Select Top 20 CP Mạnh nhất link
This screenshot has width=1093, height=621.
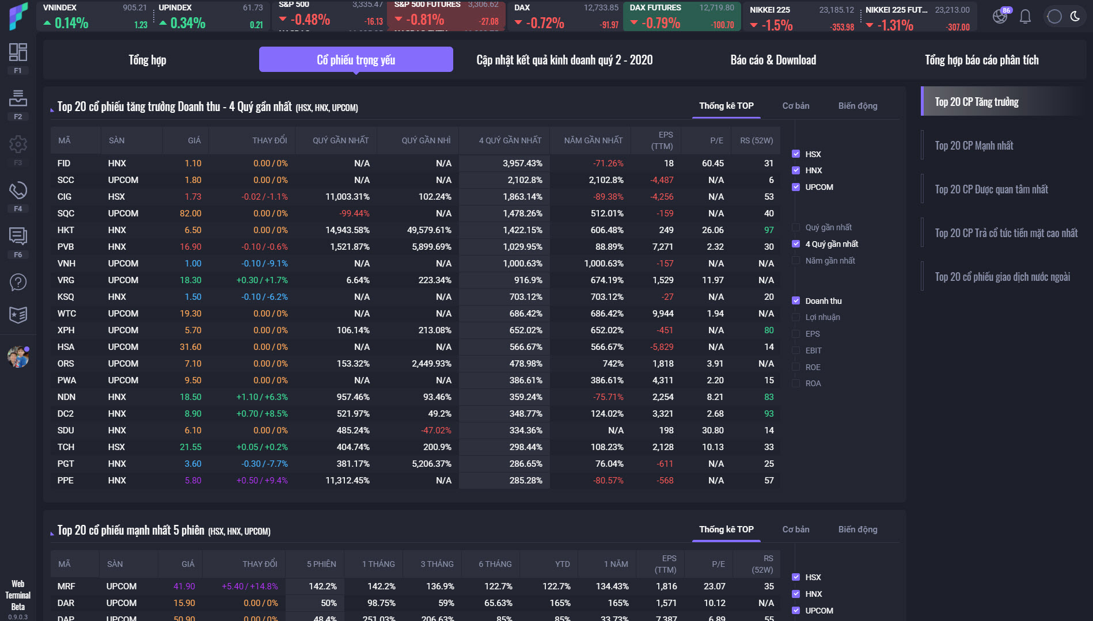click(974, 146)
